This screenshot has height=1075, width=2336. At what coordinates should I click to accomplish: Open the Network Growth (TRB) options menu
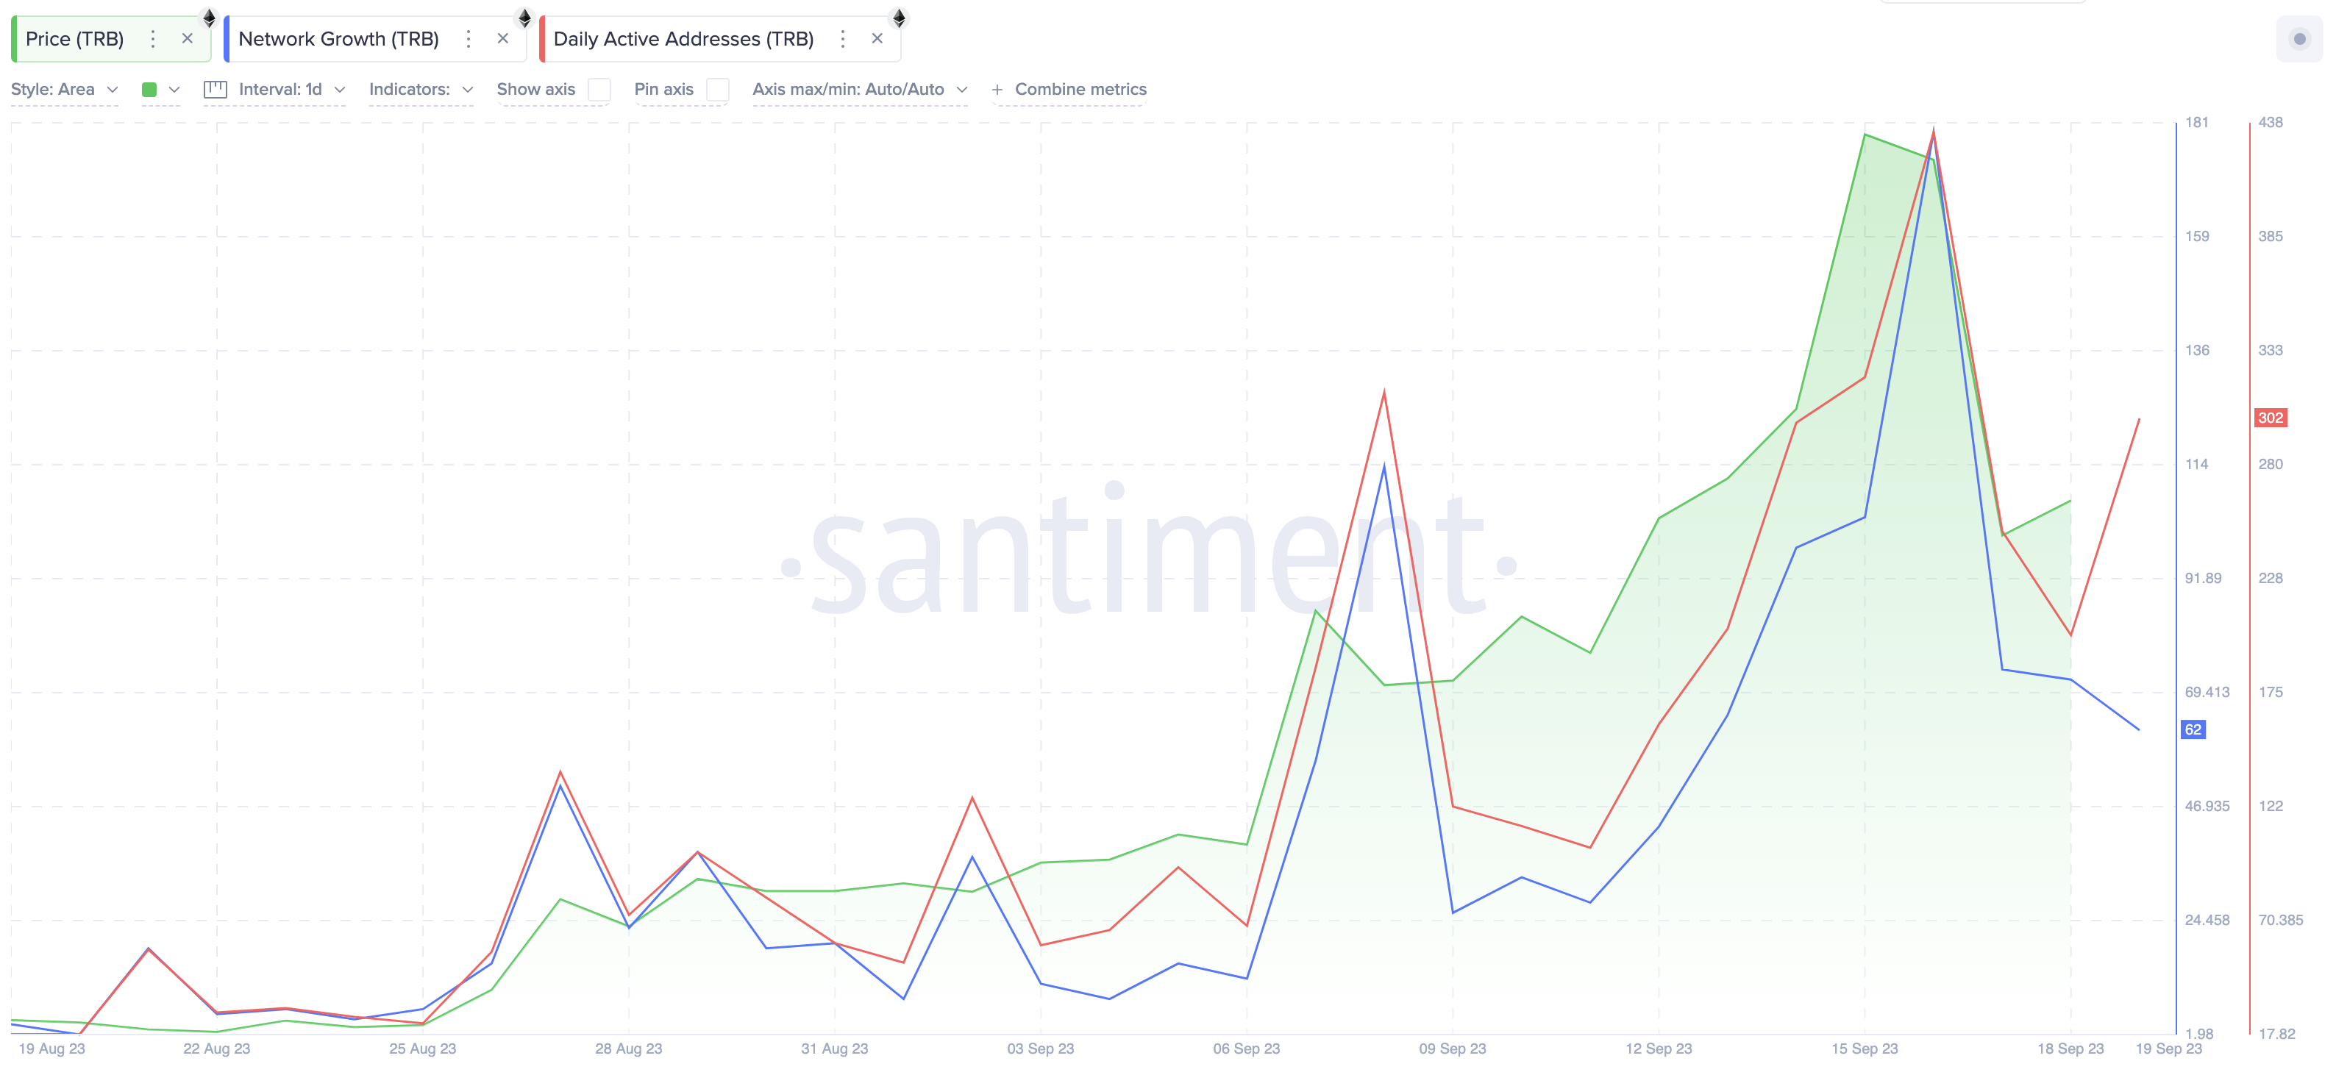pos(468,39)
